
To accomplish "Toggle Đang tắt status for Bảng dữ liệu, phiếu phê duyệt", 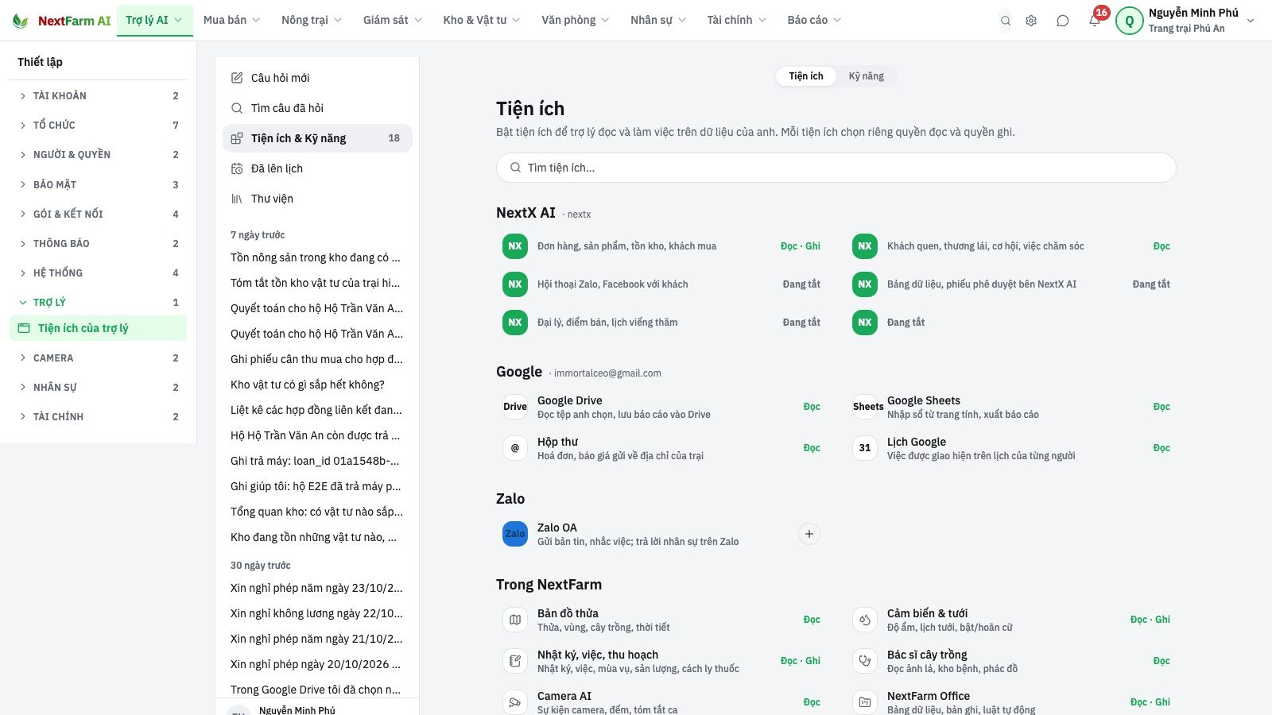I will coord(1151,284).
